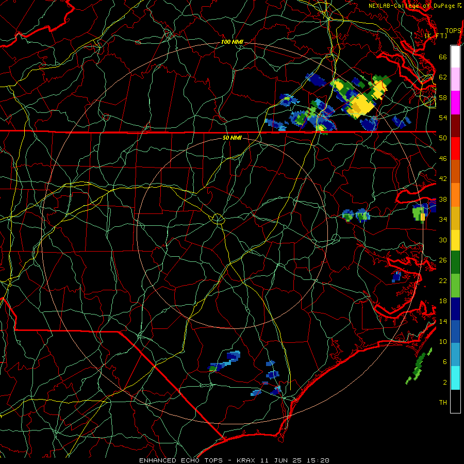Click the '2' legend value
464x464 pixels.
pos(445,383)
